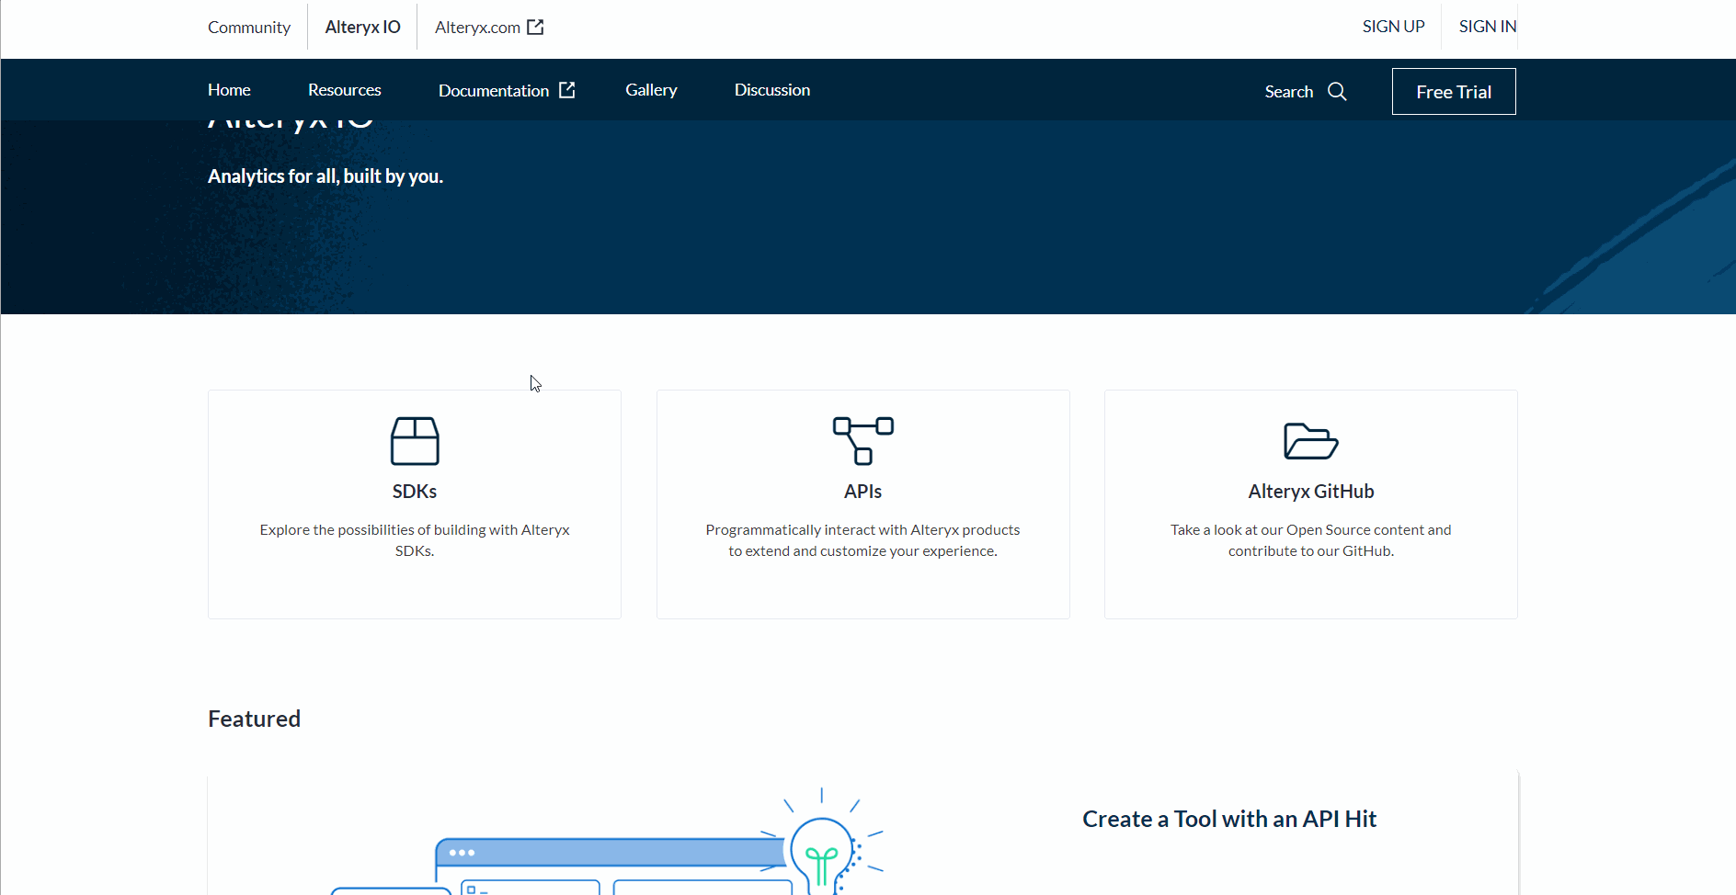Viewport: 1736px width, 895px height.
Task: Open the Alteryx GitHub folder icon
Action: (x=1311, y=441)
